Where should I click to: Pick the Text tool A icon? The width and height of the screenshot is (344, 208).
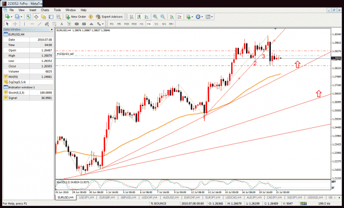[62, 24]
